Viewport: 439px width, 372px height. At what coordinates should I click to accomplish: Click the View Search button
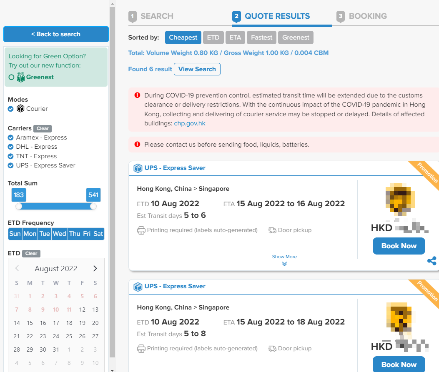click(197, 69)
